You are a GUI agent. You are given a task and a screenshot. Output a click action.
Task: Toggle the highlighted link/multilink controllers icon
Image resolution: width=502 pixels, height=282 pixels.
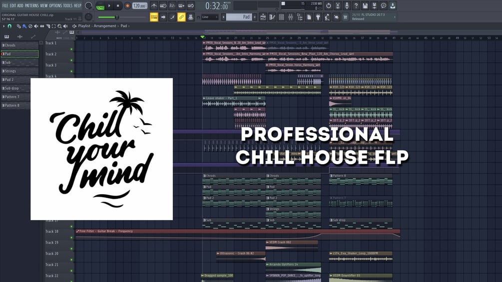click(181, 17)
